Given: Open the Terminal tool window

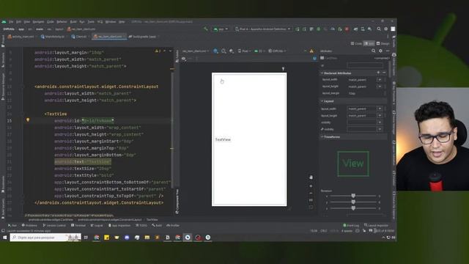Looking at the screenshot, I should (78, 225).
